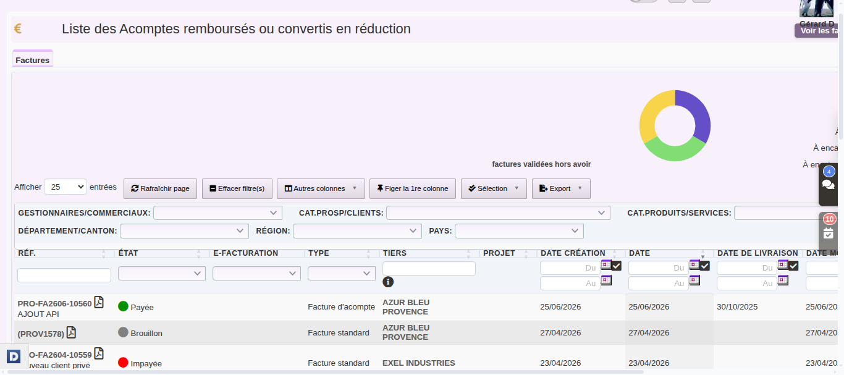This screenshot has height=375, width=844.
Task: Open calendar picker for Date de livraison Du
Action: coord(783,264)
